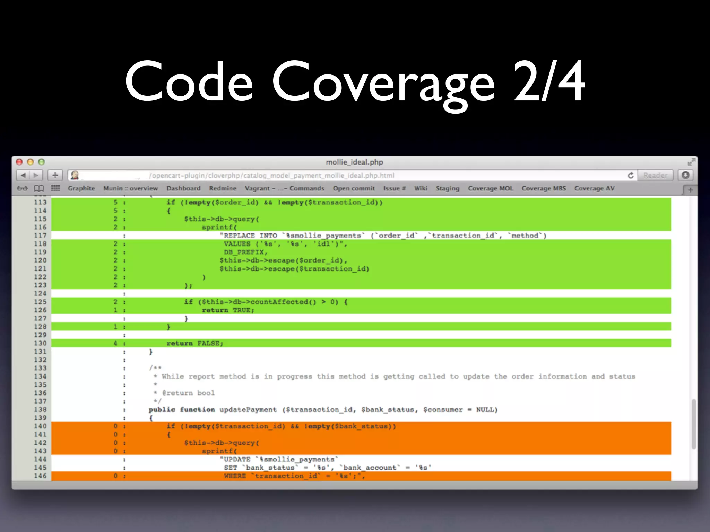Open the Graphite bookmark
The height and width of the screenshot is (532, 710).
click(x=81, y=188)
